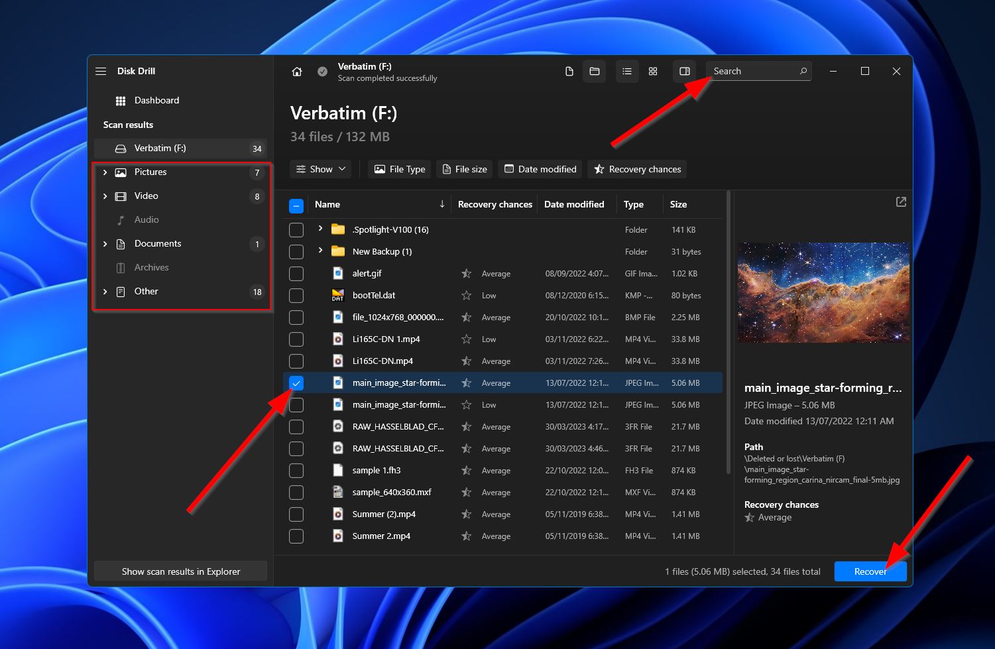Select the Audio category
995x649 pixels.
(x=180, y=220)
